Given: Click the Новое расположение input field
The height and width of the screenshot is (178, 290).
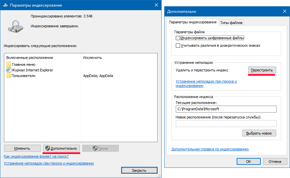Looking at the screenshot, I should [x=226, y=123].
